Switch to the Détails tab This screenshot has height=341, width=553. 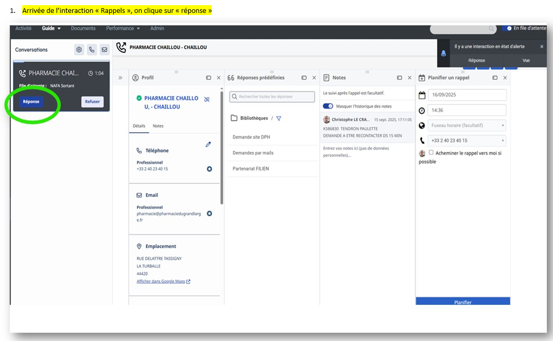[x=139, y=126]
